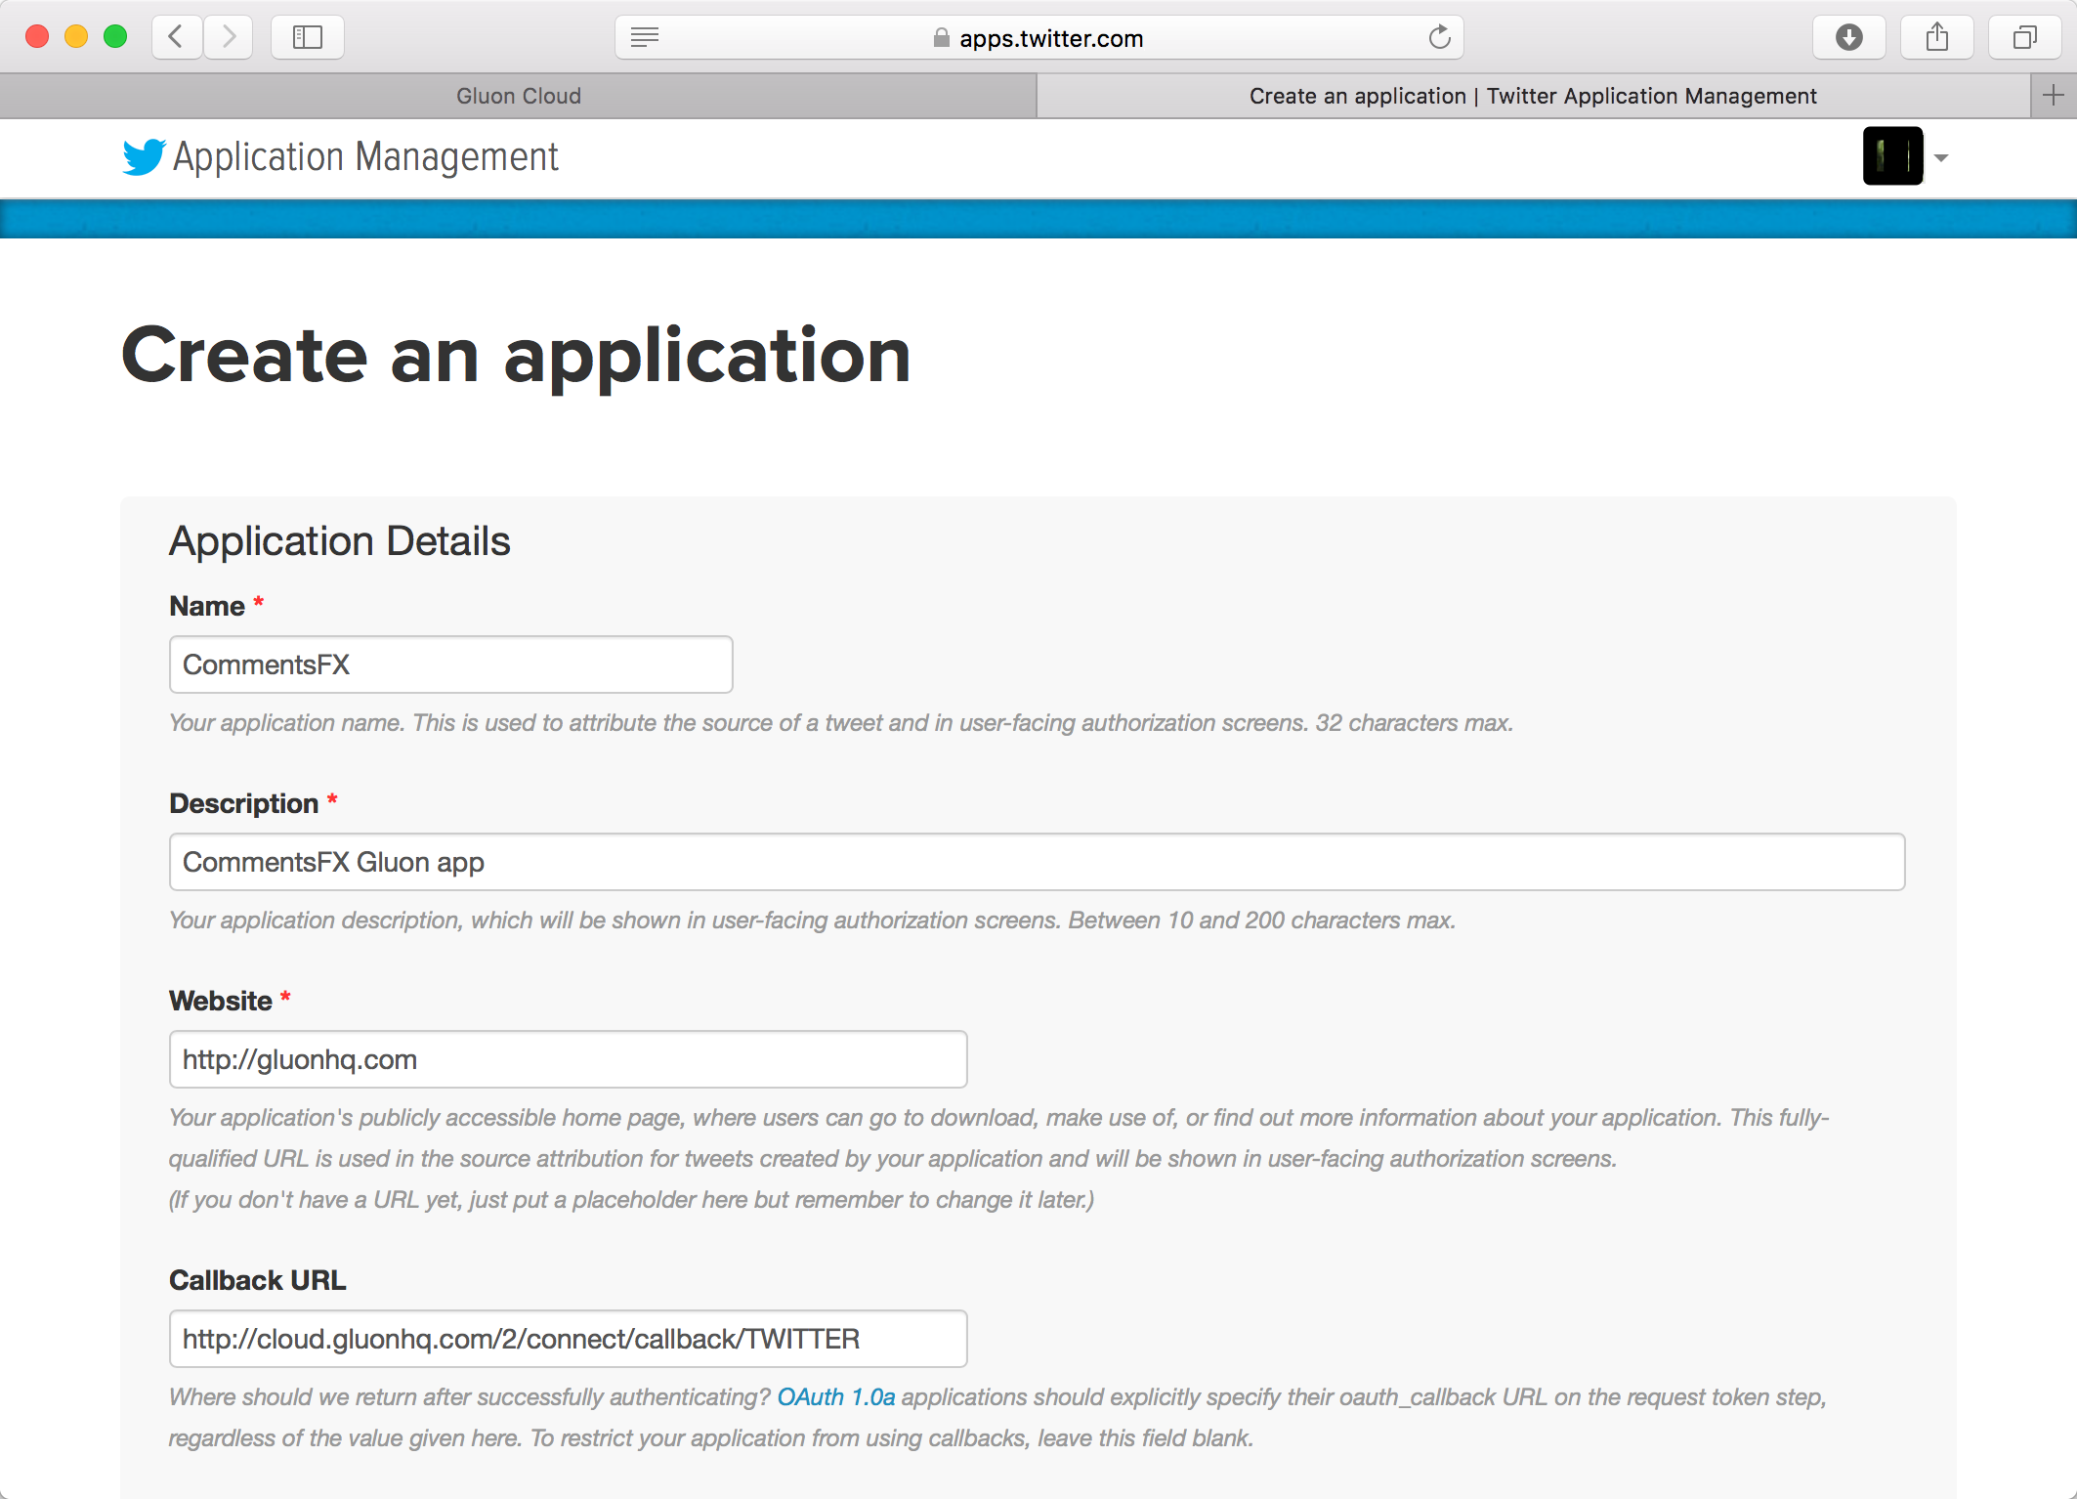Go back with Safari's back arrow
Screen dimensions: 2077x1499
[x=177, y=37]
